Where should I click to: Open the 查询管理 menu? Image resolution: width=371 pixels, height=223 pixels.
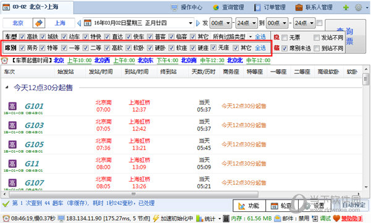pos(229,7)
